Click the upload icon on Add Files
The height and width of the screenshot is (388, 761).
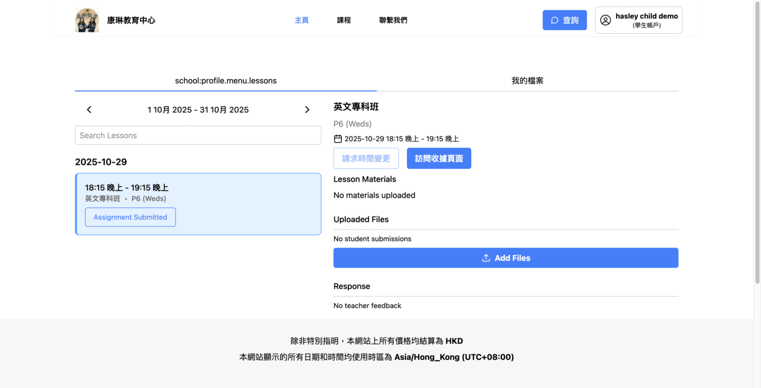[486, 258]
